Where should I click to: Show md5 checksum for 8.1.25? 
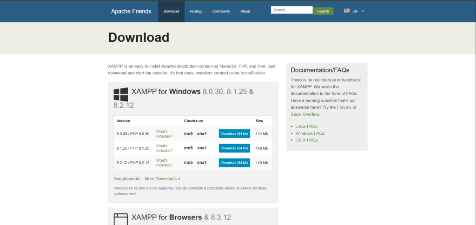pos(188,148)
